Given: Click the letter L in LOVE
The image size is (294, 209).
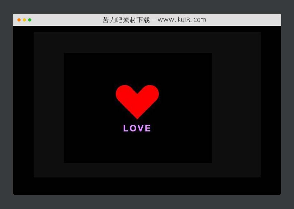Looking at the screenshot, I should pos(126,128).
